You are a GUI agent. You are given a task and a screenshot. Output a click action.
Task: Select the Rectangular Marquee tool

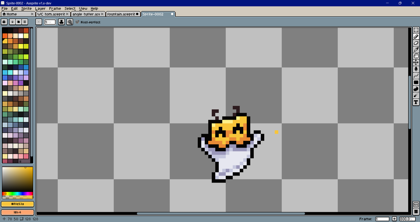point(416,30)
